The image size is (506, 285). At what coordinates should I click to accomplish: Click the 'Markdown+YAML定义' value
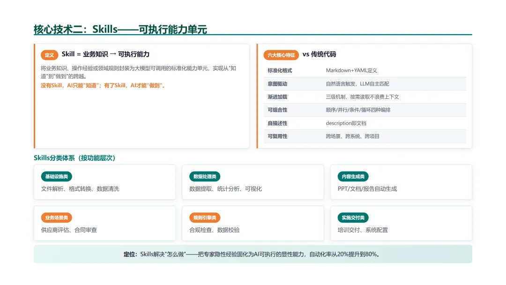pyautogui.click(x=351, y=70)
